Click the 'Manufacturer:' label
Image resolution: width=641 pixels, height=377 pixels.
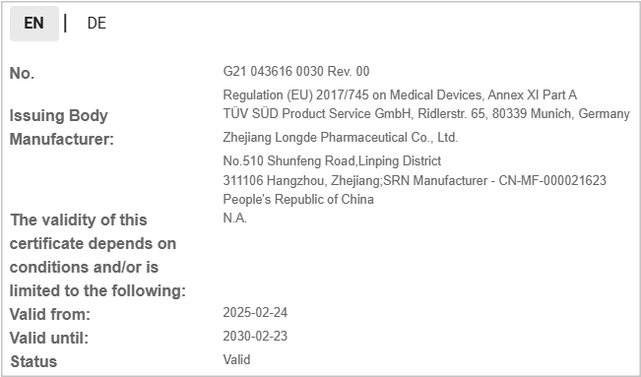coord(62,139)
